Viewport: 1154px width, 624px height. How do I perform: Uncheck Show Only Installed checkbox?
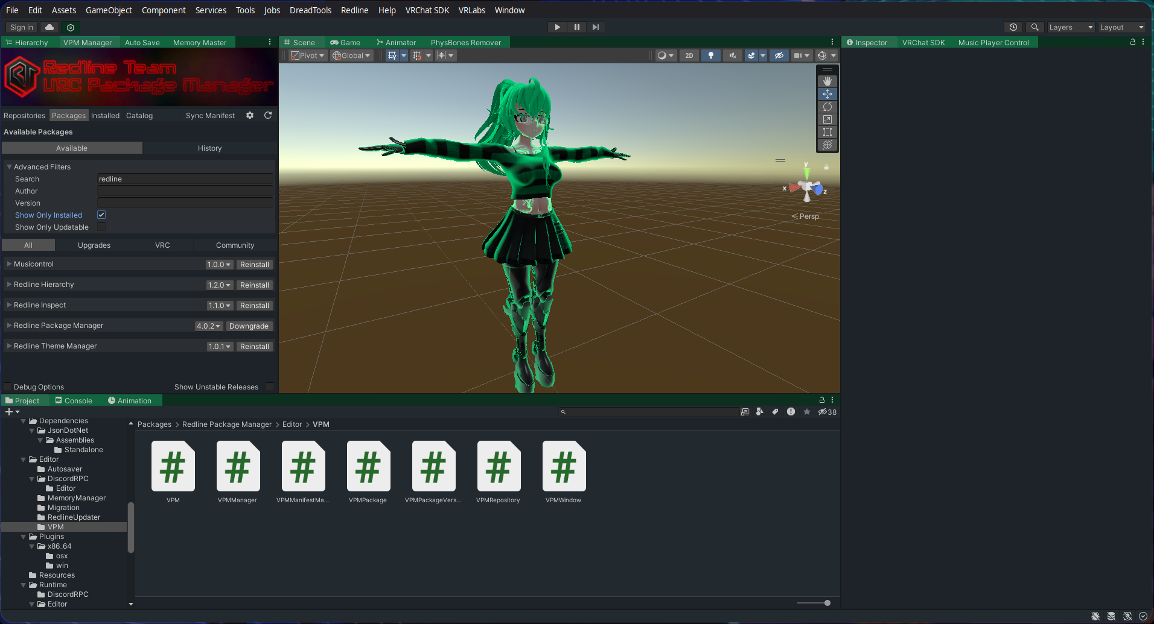click(x=101, y=215)
